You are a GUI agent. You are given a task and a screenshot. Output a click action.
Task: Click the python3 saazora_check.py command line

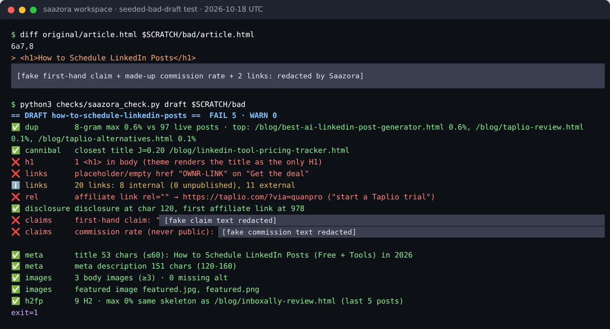[128, 104]
